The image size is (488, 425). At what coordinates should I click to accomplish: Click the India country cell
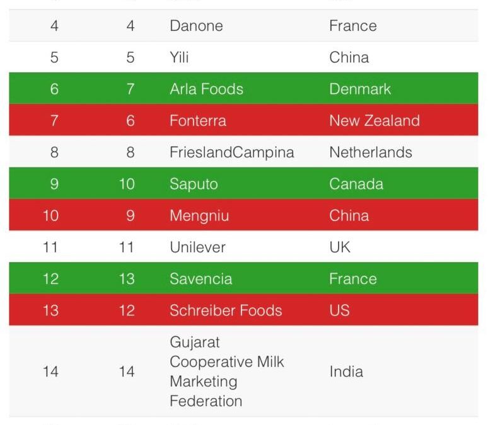tap(346, 372)
